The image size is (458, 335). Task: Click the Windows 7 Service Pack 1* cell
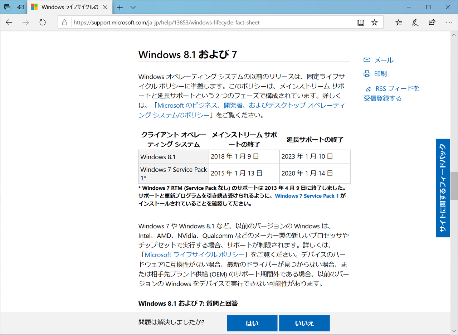tap(174, 174)
